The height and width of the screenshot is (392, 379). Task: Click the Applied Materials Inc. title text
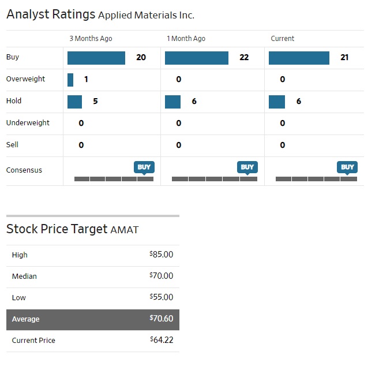point(146,16)
